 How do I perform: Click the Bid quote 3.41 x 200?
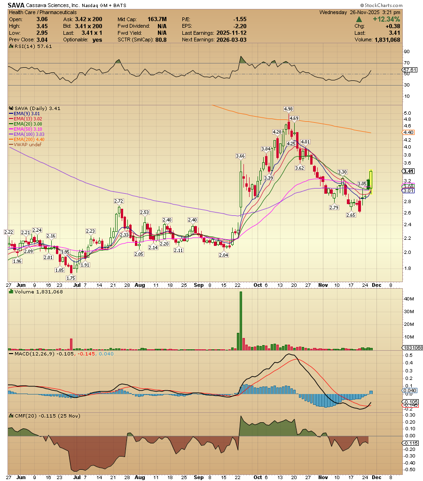[89, 26]
